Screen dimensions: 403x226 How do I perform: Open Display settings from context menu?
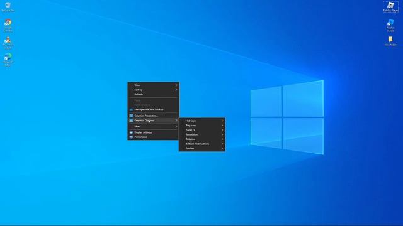[154, 132]
